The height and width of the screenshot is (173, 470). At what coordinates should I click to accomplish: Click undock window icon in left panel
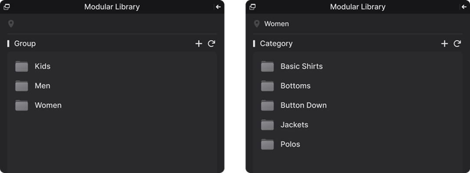click(x=7, y=7)
